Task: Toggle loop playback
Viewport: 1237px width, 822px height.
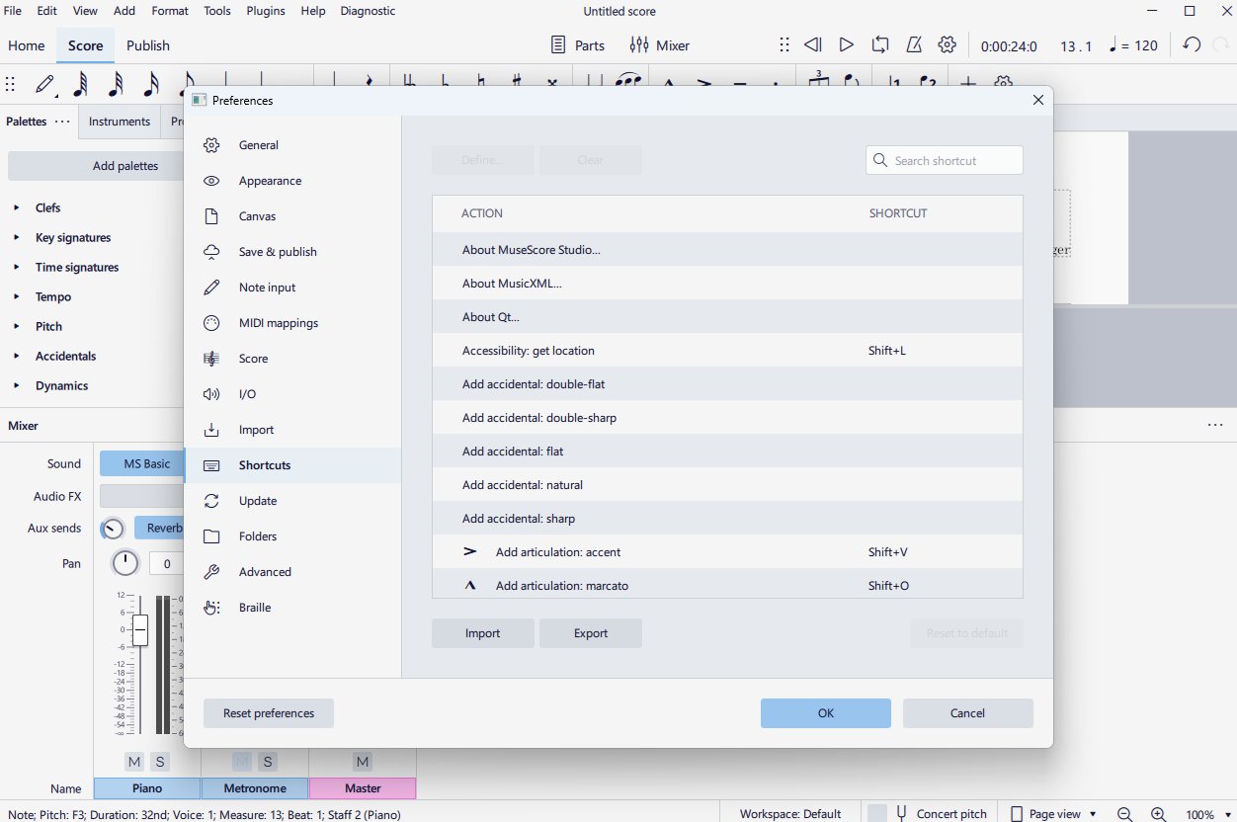Action: coord(880,44)
